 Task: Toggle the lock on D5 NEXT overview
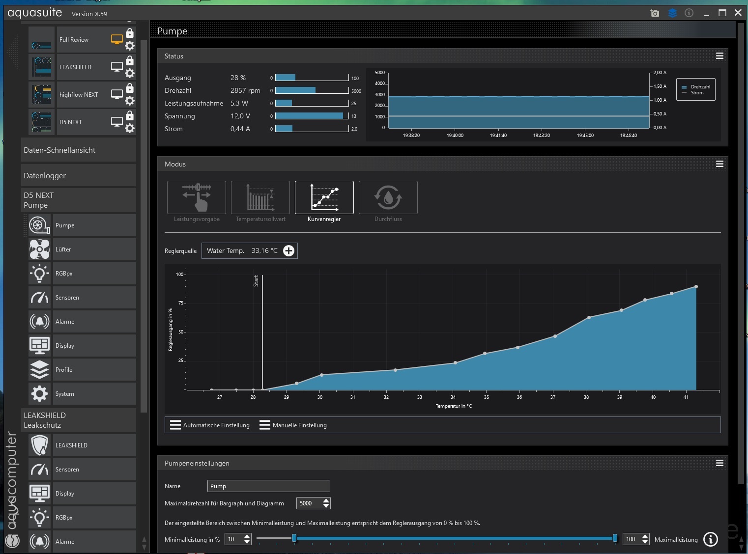130,116
